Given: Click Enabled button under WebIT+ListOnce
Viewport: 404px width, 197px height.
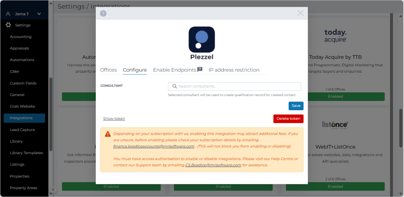Looking at the screenshot, I should coord(335,187).
